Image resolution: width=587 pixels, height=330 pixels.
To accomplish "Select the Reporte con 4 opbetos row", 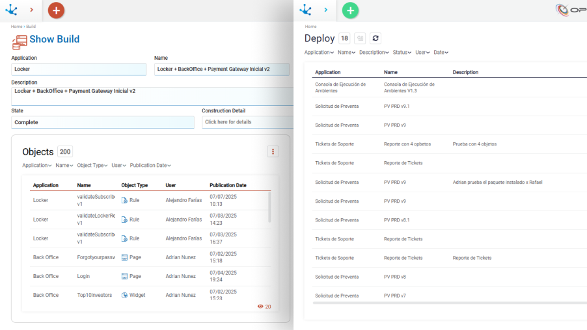I will pos(449,144).
